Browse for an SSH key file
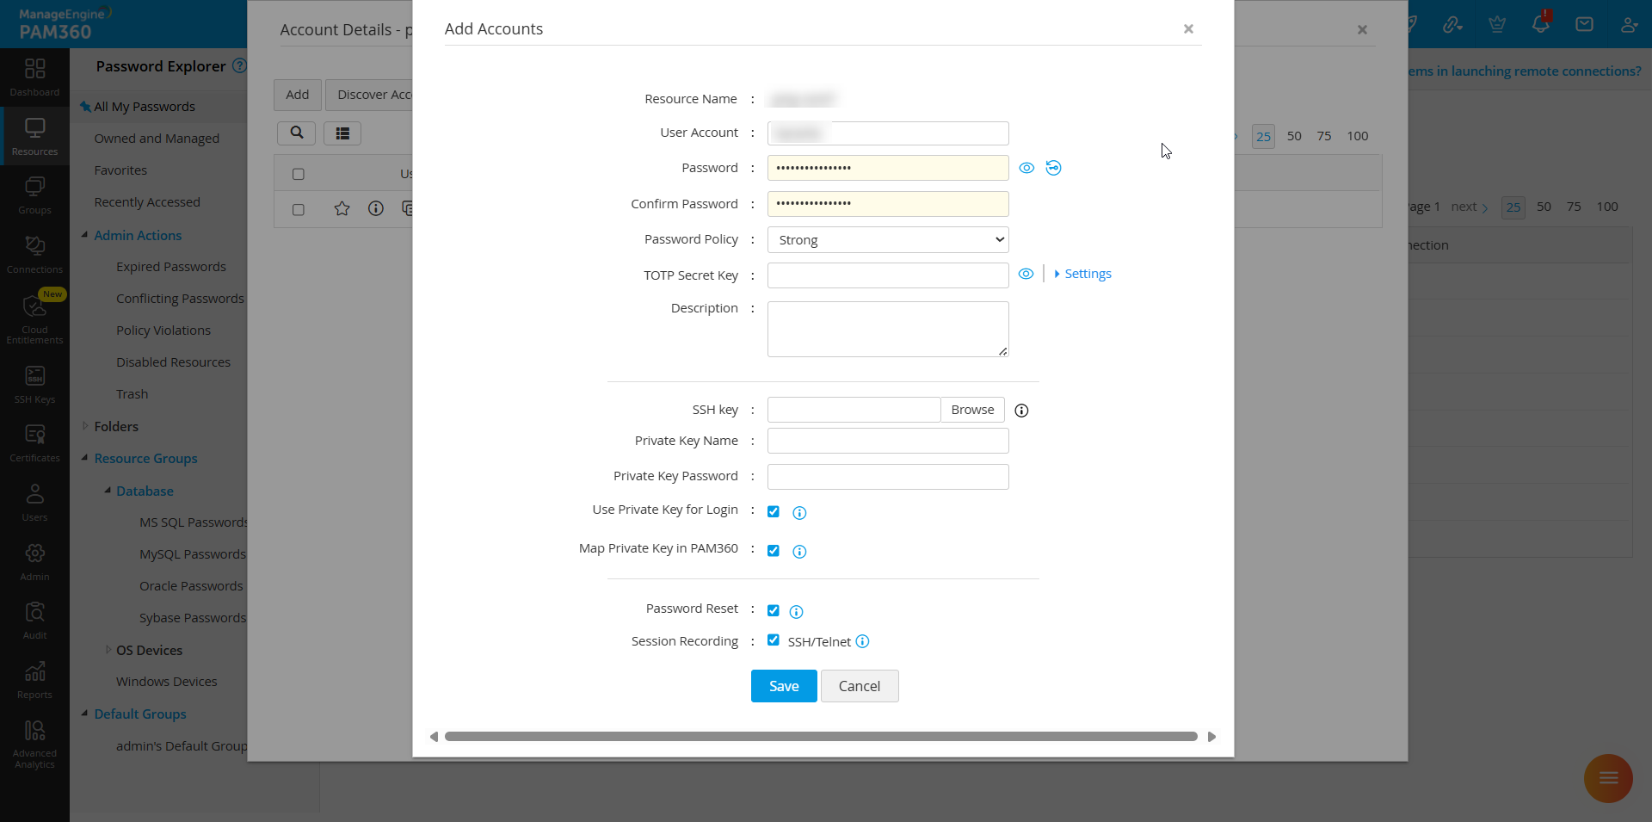 tap(971, 410)
